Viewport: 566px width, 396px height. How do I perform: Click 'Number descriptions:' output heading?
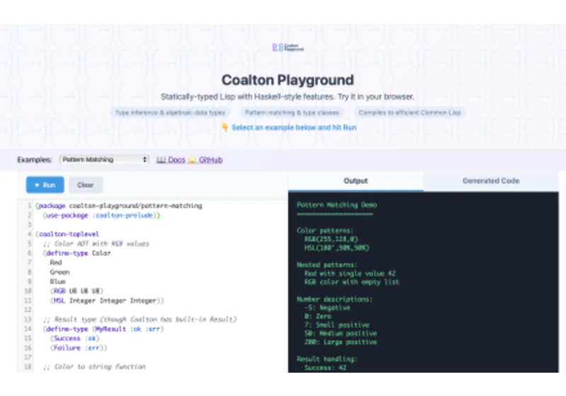pyautogui.click(x=335, y=299)
